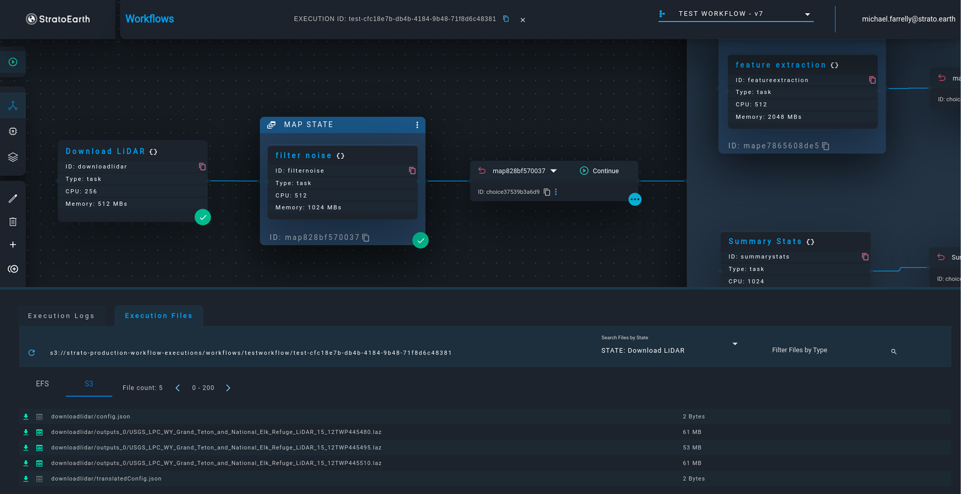Select the workflow graph view in the sidebar
Viewport: 961px width, 494px height.
(x=13, y=105)
